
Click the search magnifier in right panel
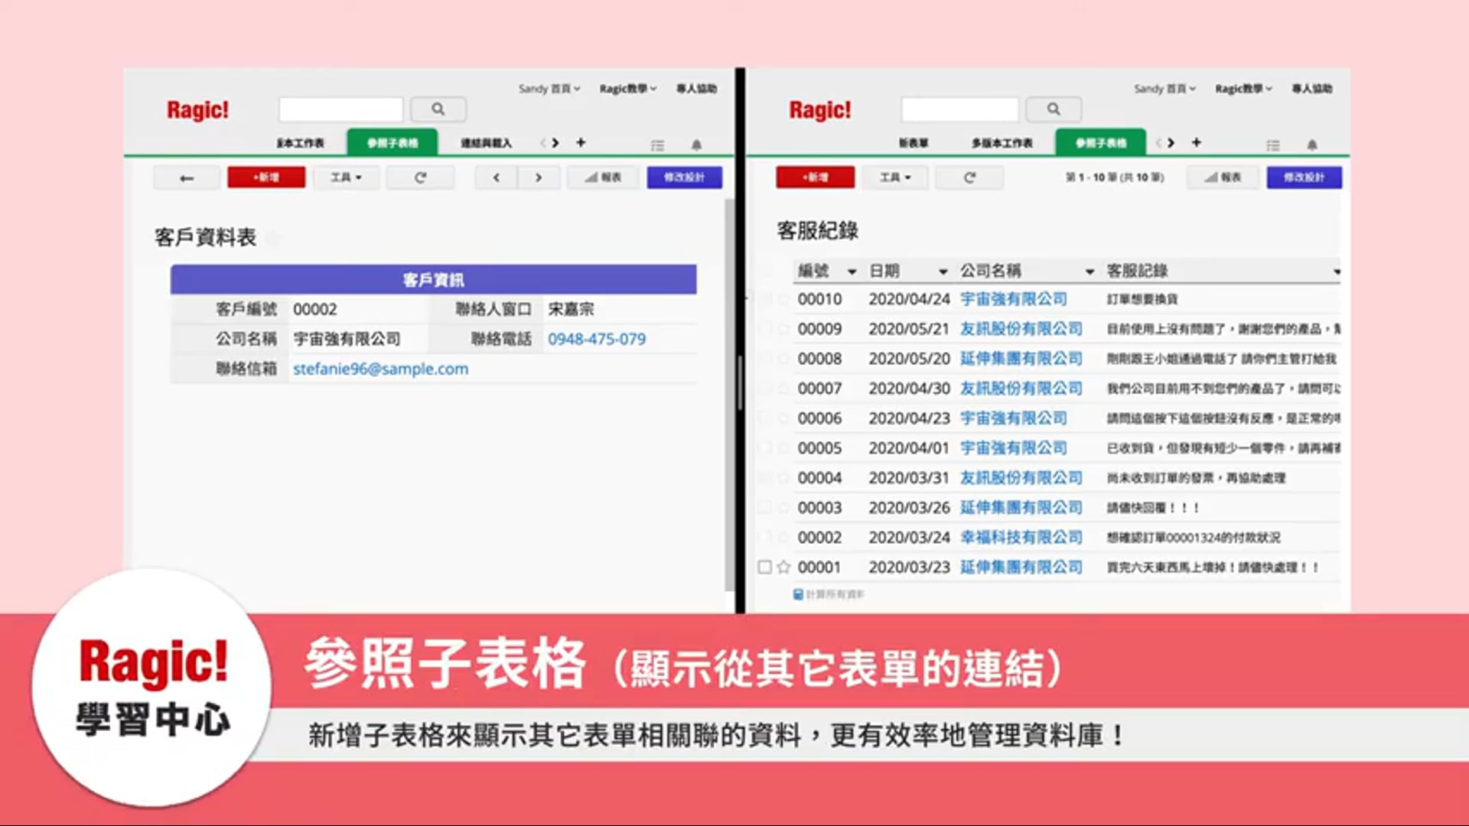coord(1054,109)
